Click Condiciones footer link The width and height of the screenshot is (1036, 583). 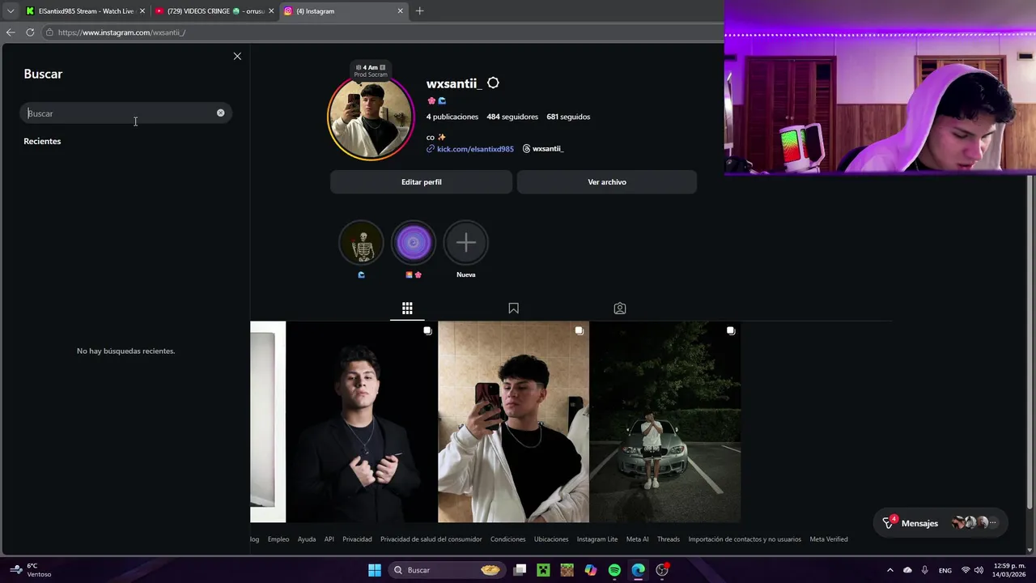click(x=507, y=539)
